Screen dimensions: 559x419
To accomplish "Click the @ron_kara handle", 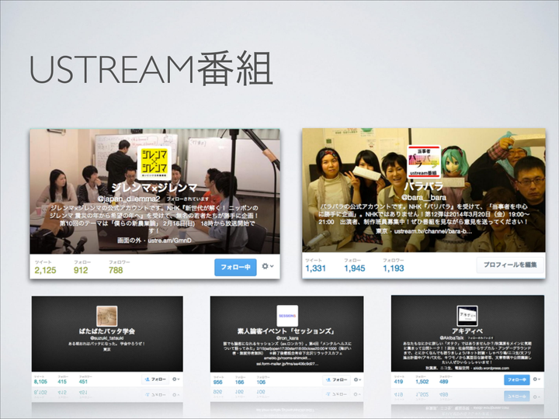I will 287,338.
